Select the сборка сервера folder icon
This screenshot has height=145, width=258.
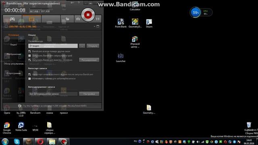click(50, 128)
